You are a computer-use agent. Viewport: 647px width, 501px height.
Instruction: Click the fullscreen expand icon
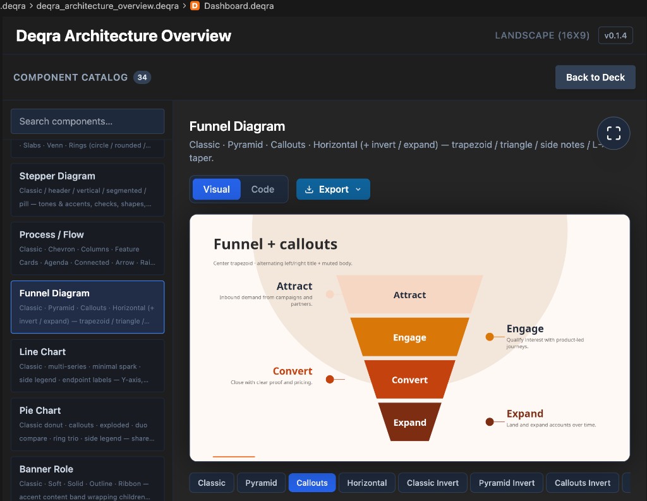pyautogui.click(x=613, y=133)
